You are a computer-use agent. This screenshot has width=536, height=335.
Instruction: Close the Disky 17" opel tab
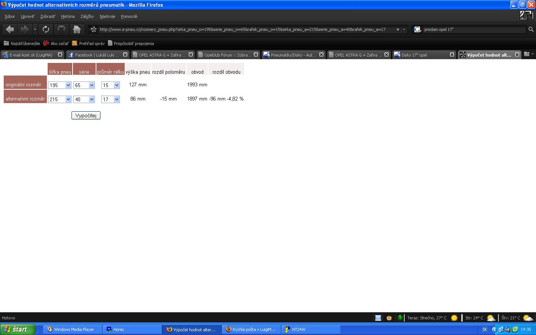coord(452,55)
